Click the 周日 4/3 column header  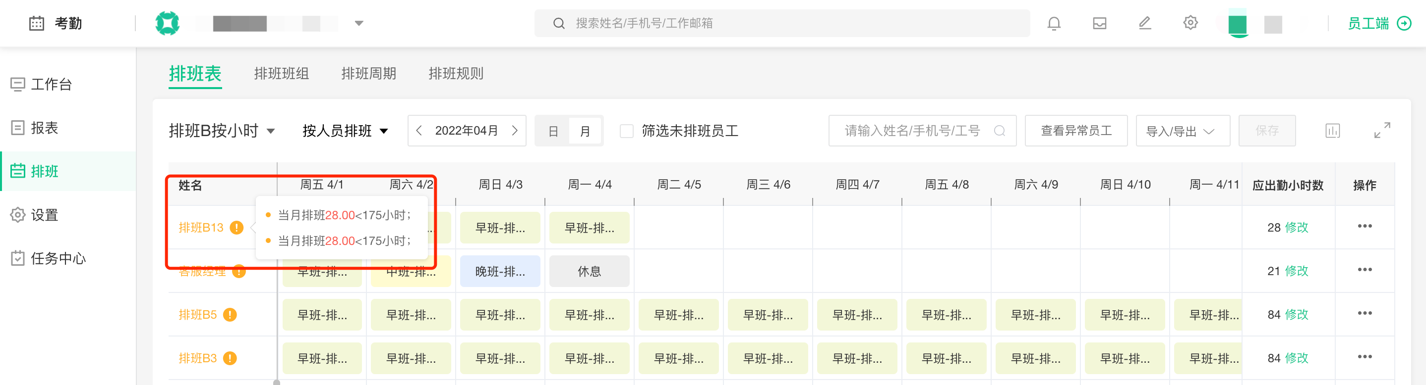click(x=500, y=185)
